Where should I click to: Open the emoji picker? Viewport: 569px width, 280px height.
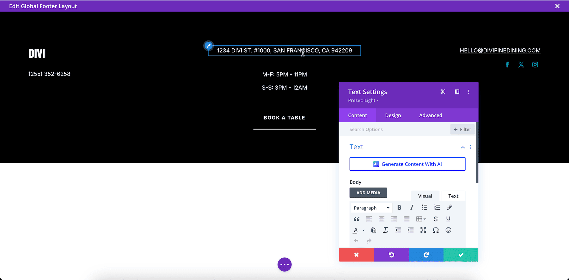coord(448,230)
